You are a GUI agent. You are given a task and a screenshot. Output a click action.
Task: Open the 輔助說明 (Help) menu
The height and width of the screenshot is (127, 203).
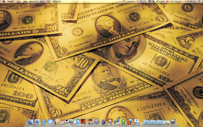57,1
